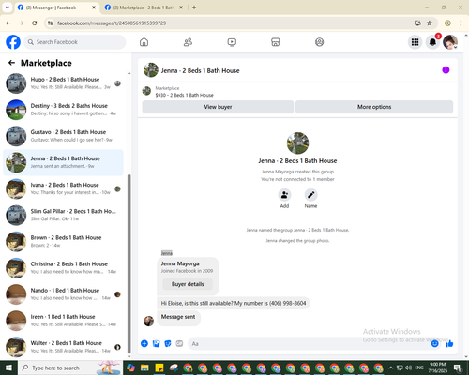Switch to the Marketplace - 2 Beds browser tab
The image size is (469, 375).
point(144,7)
